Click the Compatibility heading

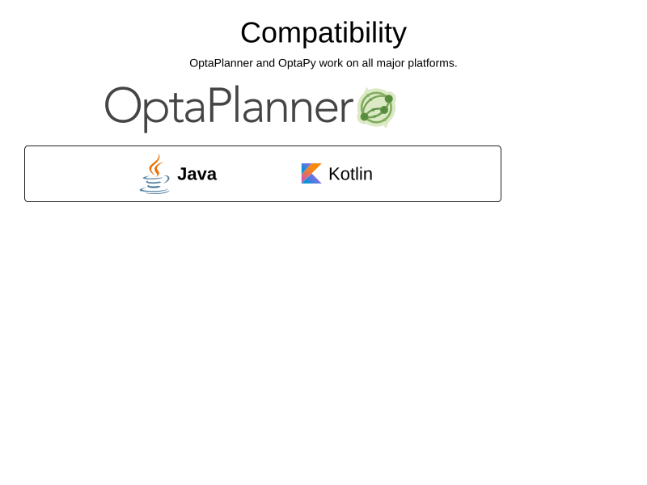coord(323,33)
